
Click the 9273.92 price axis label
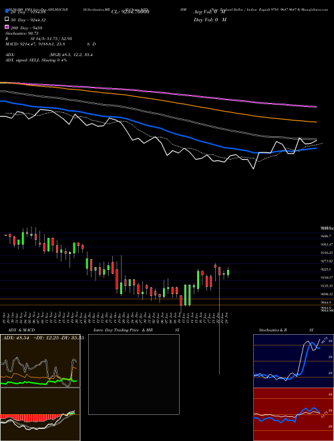[327, 261]
